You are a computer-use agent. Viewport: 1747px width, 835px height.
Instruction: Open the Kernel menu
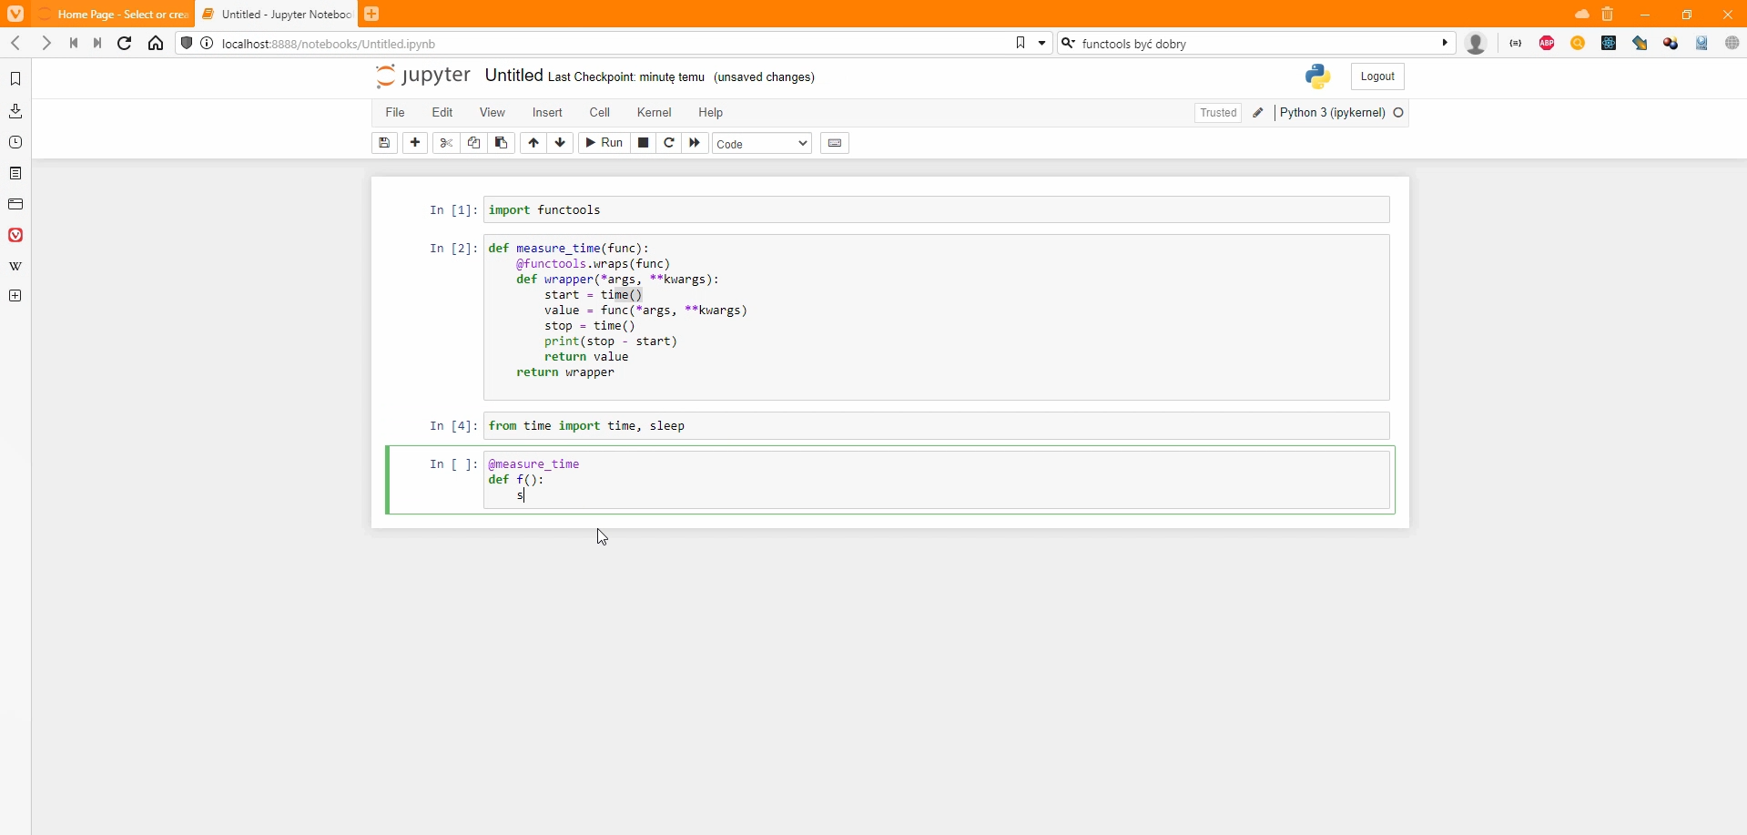[x=654, y=113]
